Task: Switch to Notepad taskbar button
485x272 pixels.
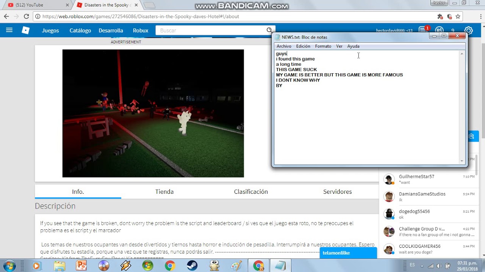Action: click(x=280, y=266)
